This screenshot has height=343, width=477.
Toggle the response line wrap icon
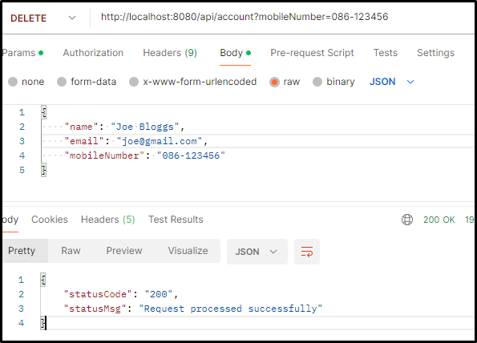click(306, 252)
